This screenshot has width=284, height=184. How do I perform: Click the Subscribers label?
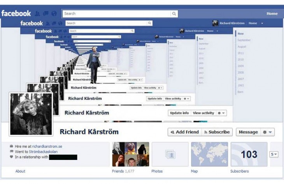[239, 171]
